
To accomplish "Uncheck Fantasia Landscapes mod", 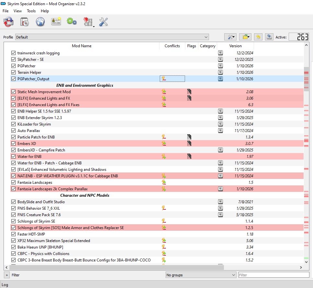I will coord(13,183).
